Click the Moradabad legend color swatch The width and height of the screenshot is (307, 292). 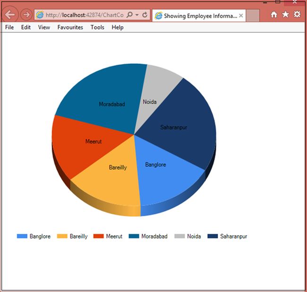(134, 236)
